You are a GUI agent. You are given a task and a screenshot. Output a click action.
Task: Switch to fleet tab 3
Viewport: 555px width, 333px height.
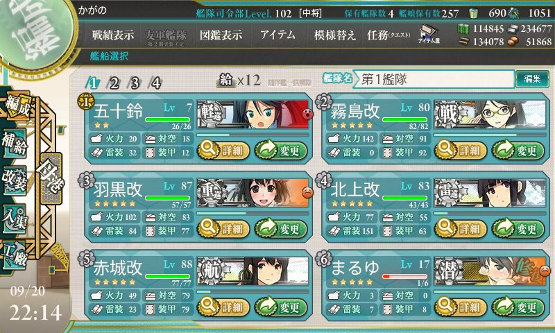click(135, 83)
